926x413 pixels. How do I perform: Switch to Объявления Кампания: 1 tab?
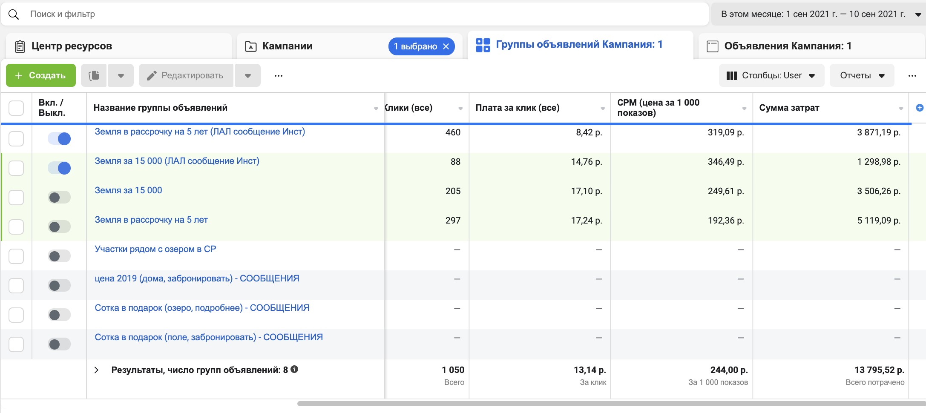(788, 46)
